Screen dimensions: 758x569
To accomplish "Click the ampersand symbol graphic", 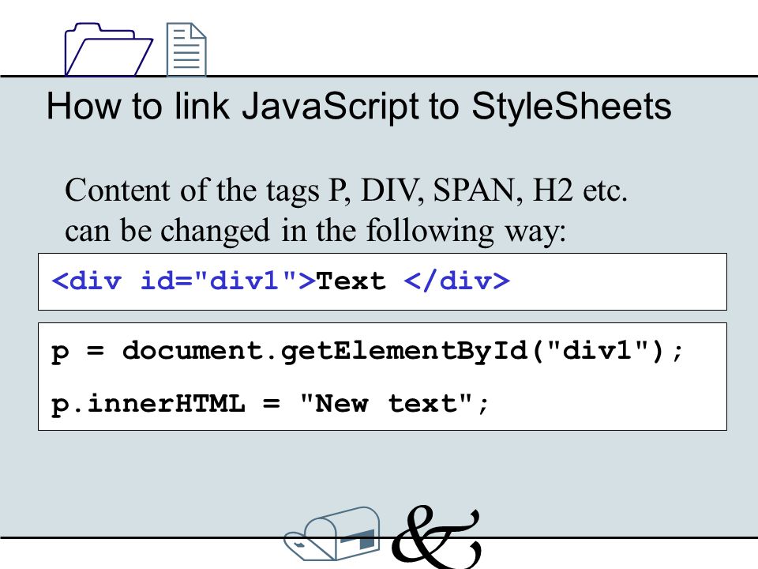I will (437, 536).
